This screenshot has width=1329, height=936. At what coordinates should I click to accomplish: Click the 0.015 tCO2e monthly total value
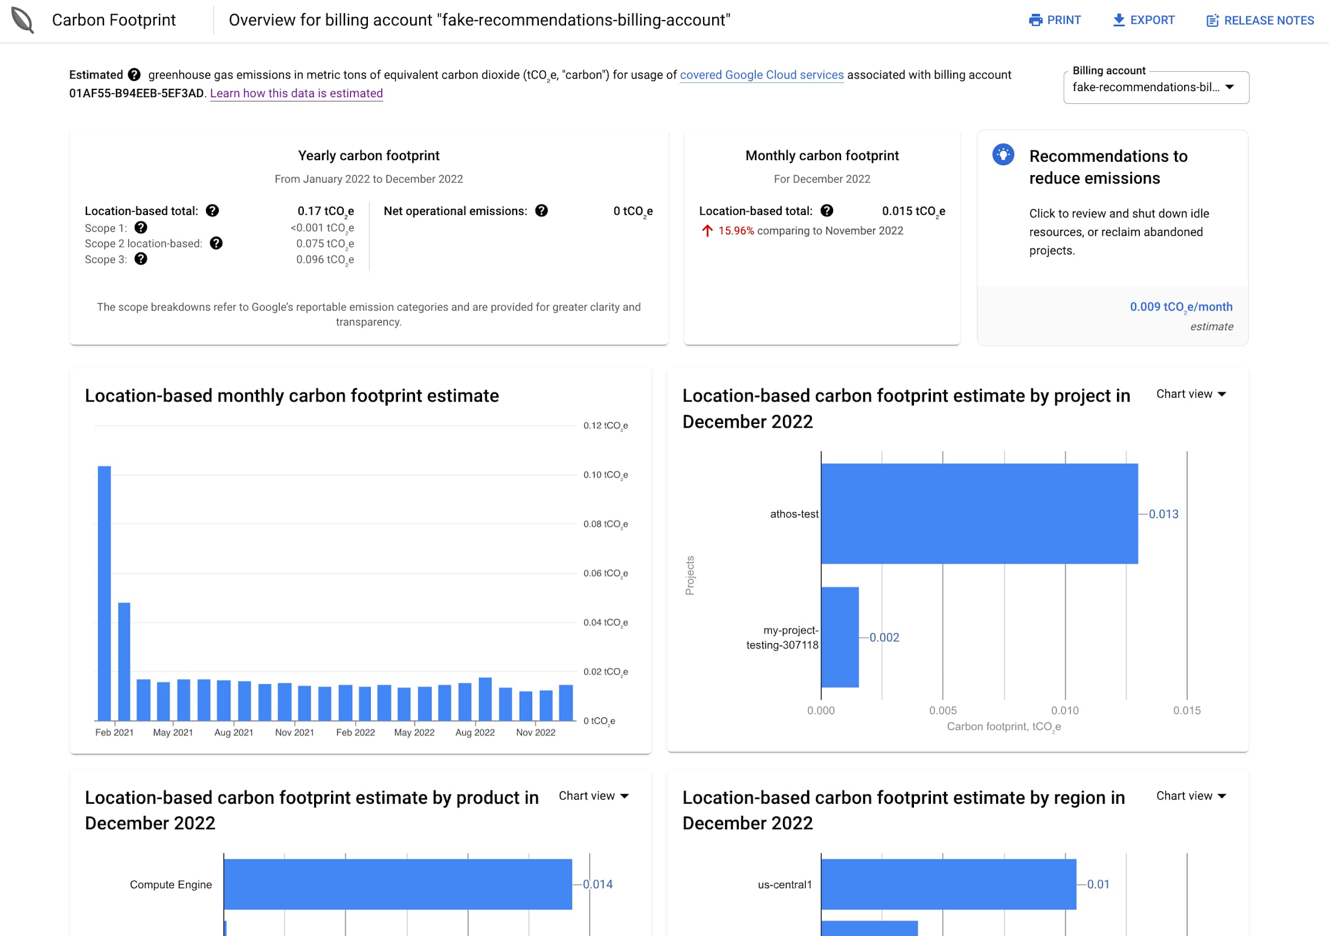(913, 211)
